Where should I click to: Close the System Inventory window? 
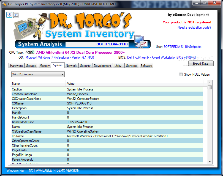[x=215, y=3]
